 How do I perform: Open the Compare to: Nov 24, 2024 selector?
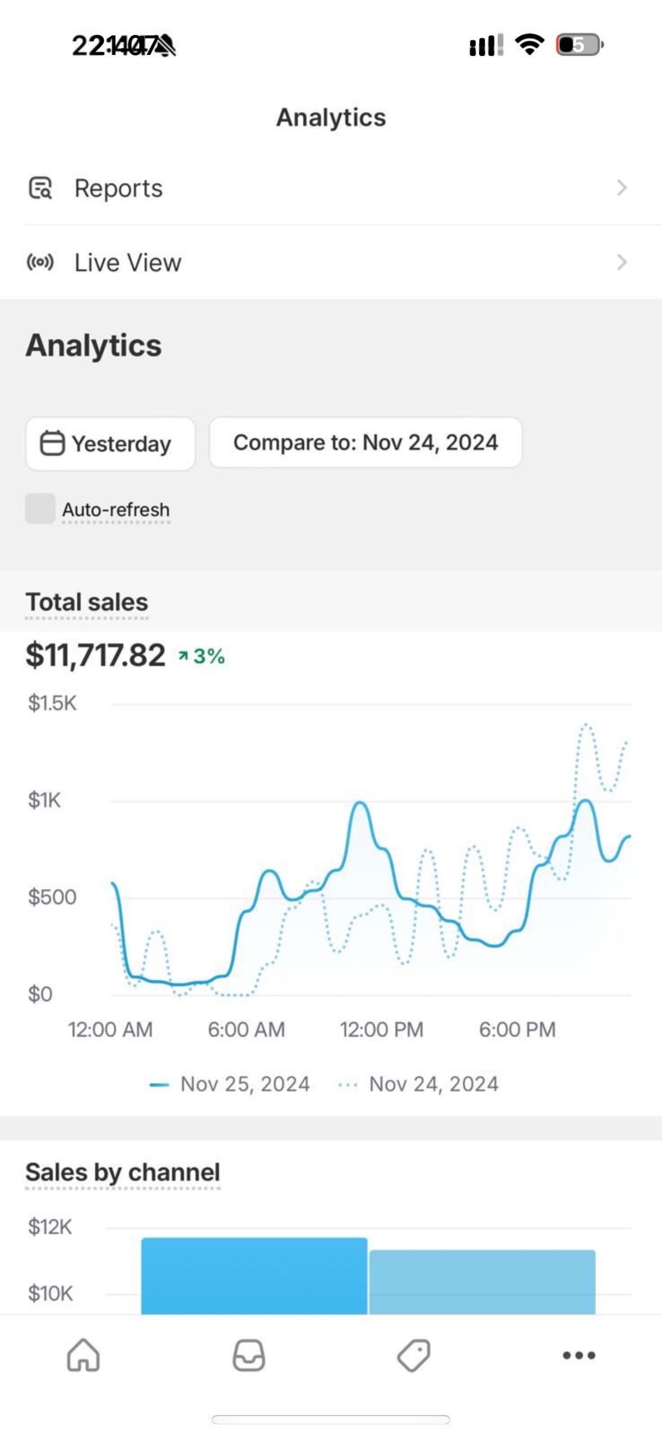coord(365,443)
